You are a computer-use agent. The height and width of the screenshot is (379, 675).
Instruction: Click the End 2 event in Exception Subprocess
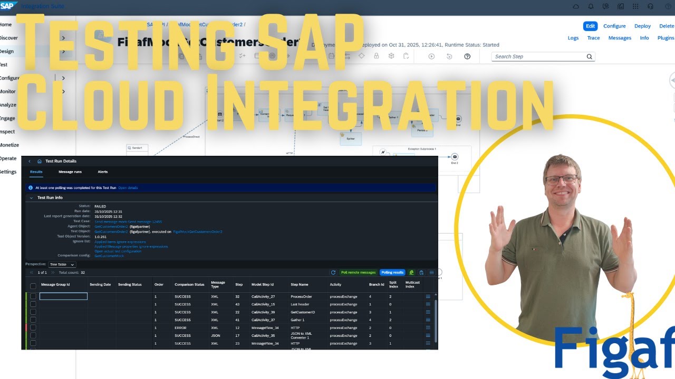455,157
